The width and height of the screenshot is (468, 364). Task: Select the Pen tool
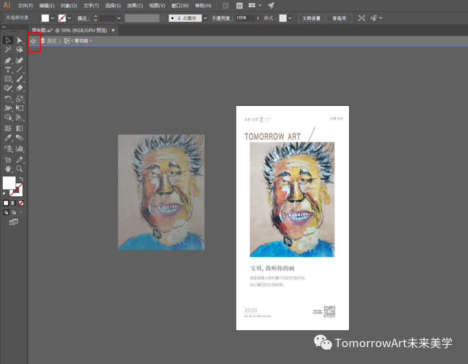(x=8, y=61)
